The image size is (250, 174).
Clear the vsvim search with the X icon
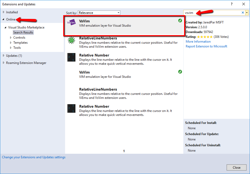(243, 13)
